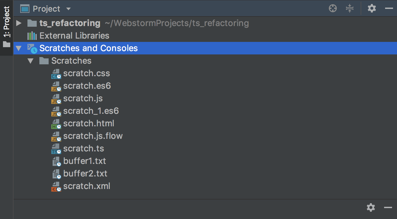The height and width of the screenshot is (219, 397).
Task: Click the Collapse All icon in header
Action: click(x=350, y=9)
